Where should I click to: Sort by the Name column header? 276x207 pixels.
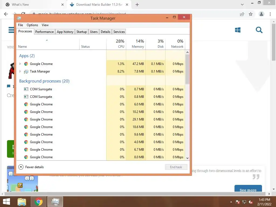point(48,44)
